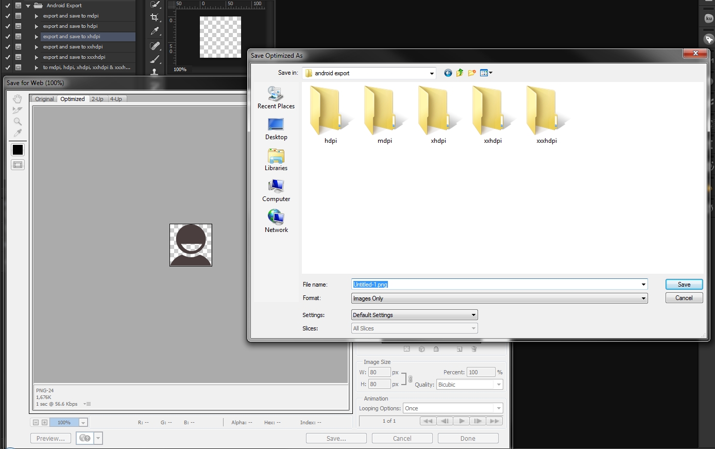Select the Crop tool in the toolbar
715x449 pixels.
click(x=155, y=17)
